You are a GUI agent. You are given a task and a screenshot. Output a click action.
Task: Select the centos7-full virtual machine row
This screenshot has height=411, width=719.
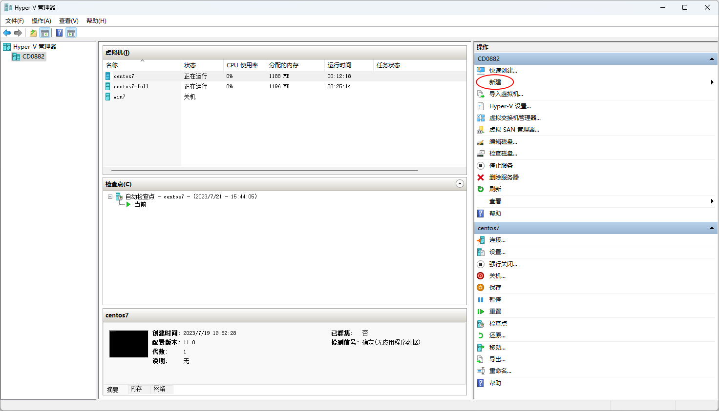(285, 86)
